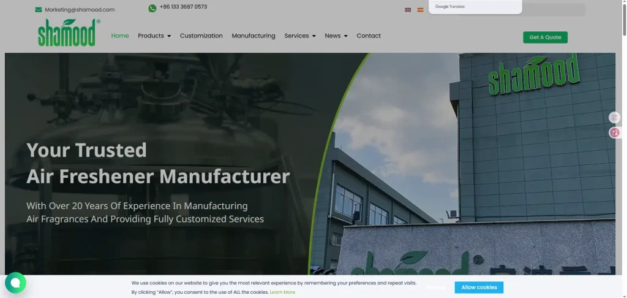Open the Learn More cookies link
Viewport: 627px width, 298px height.
(282, 292)
